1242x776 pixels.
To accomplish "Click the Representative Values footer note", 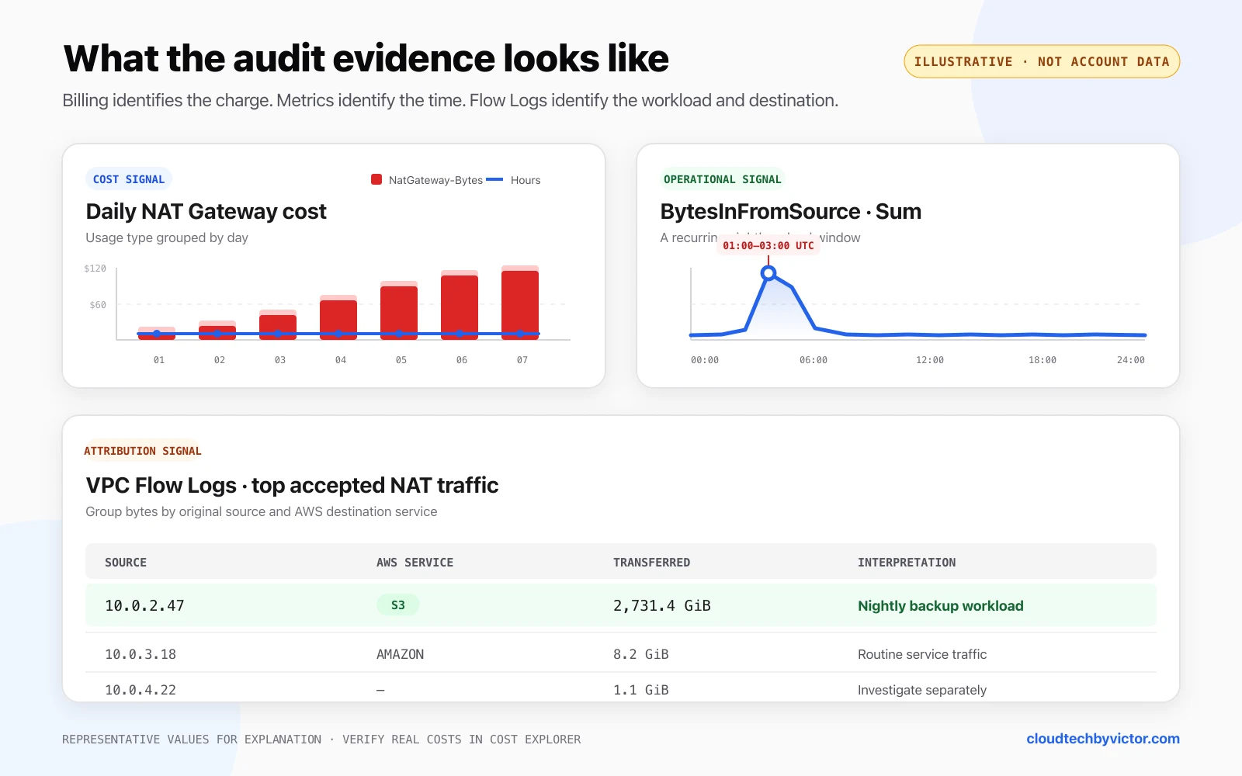I will tap(321, 740).
